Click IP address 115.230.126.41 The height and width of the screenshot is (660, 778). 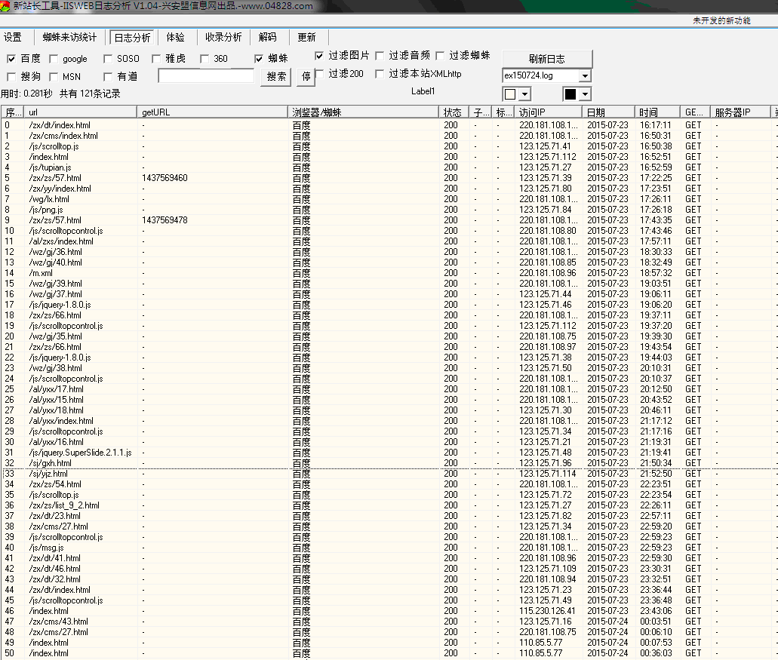(547, 611)
